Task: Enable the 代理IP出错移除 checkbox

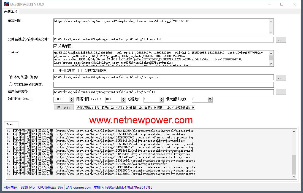Action: click(80, 70)
